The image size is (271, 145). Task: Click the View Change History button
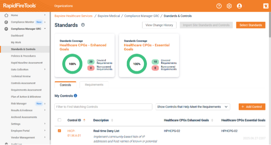159,25
